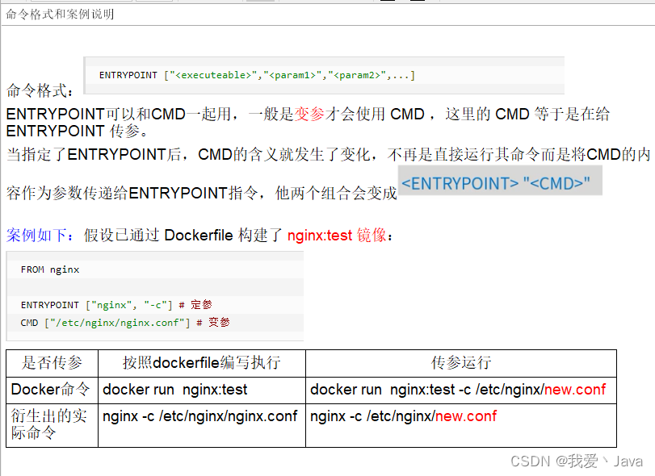Click the # 定参 comment

coord(195,305)
